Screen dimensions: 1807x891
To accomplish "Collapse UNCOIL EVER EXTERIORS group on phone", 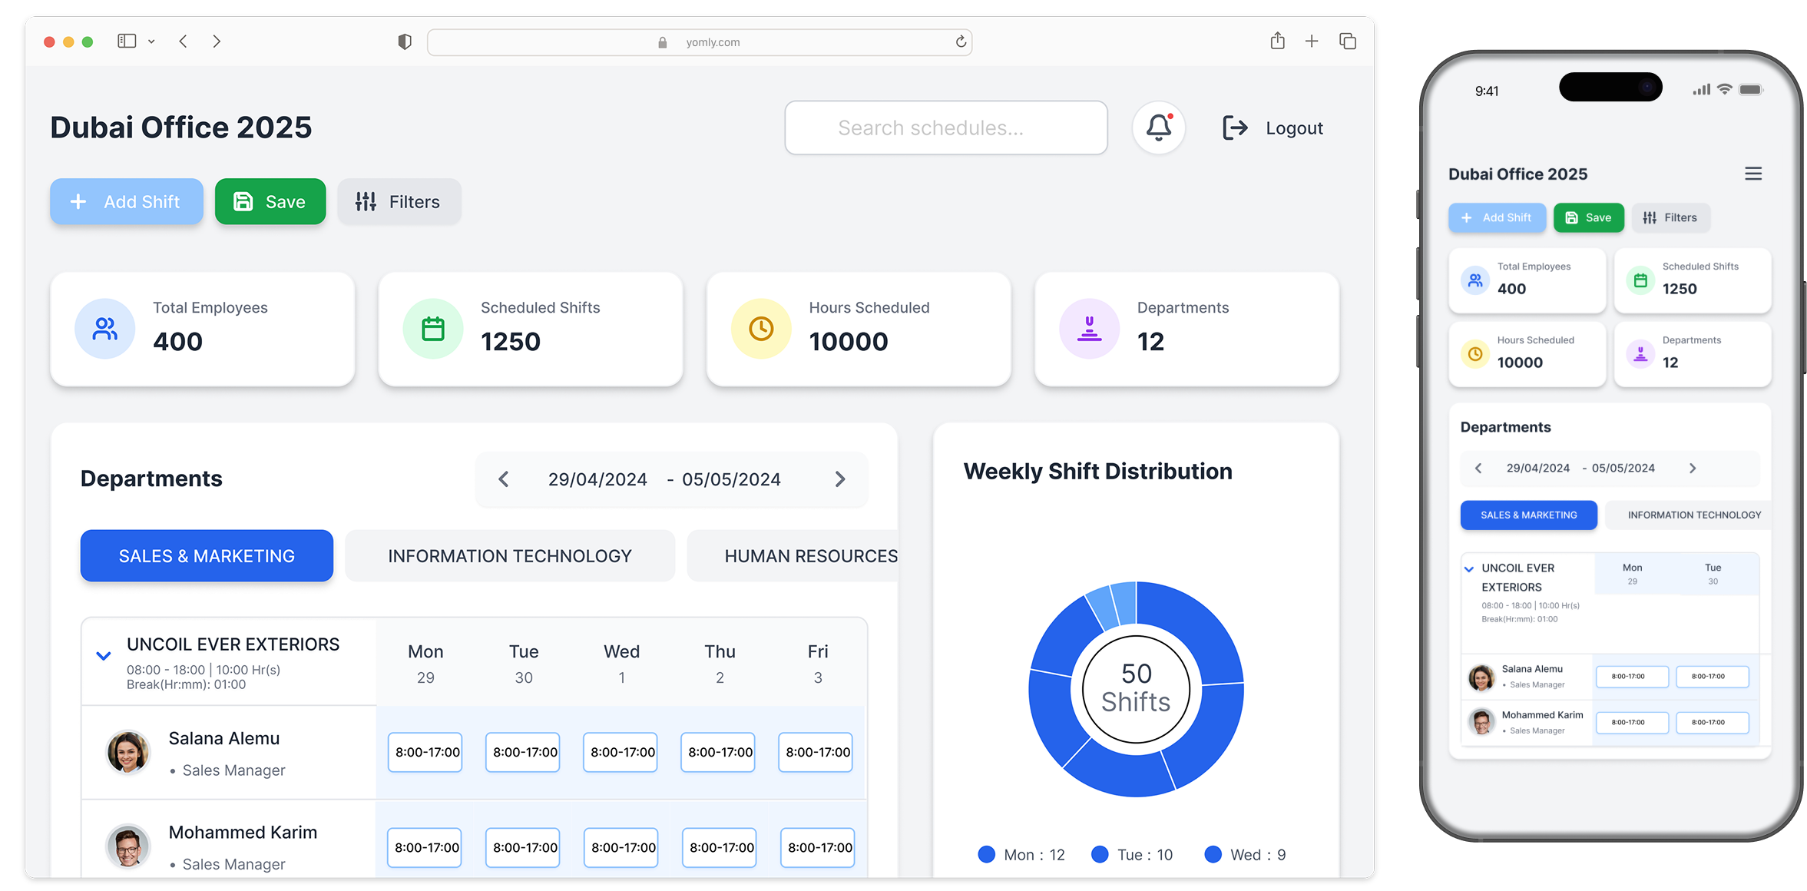I will [x=1469, y=569].
